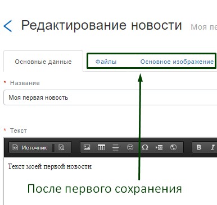The height and width of the screenshot is (205, 217).
Task: Insert a page break icon
Action: point(159,147)
